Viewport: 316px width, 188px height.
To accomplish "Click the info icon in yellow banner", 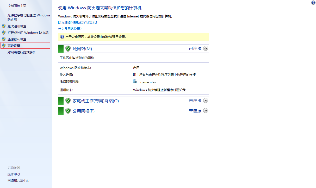I will pos(62,37).
